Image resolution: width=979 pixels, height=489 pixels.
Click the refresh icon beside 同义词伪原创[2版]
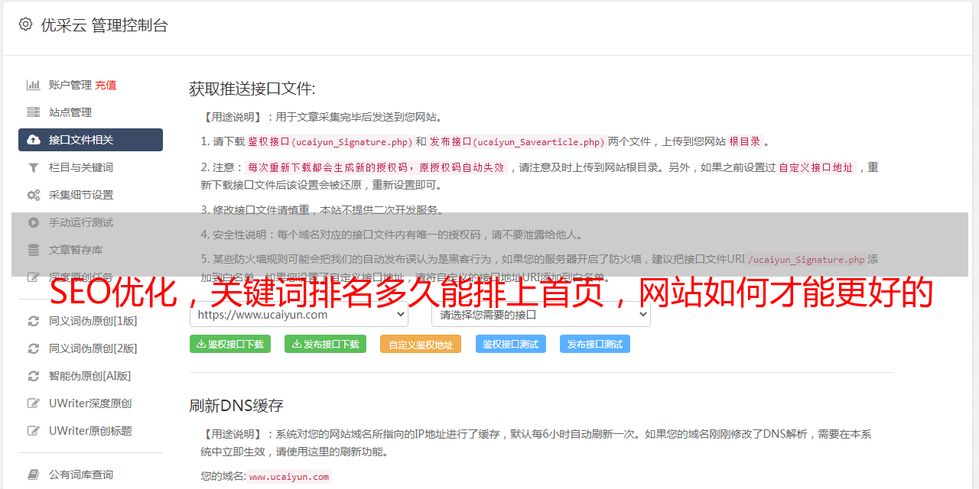coord(34,348)
